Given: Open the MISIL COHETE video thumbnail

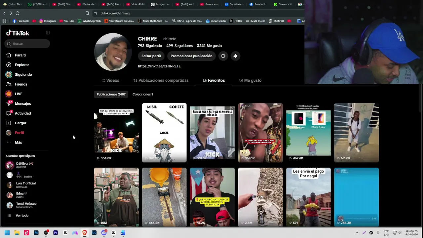Looking at the screenshot, I should click(164, 133).
